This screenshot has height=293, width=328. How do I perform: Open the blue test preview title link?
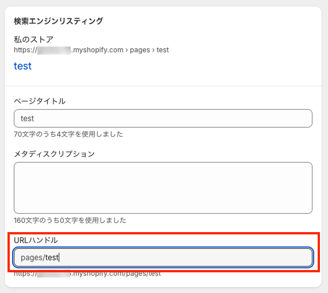(22, 66)
